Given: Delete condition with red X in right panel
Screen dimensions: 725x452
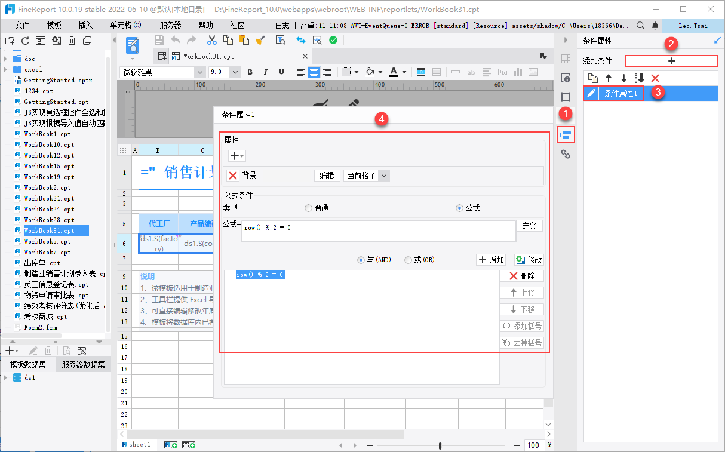Looking at the screenshot, I should click(655, 78).
